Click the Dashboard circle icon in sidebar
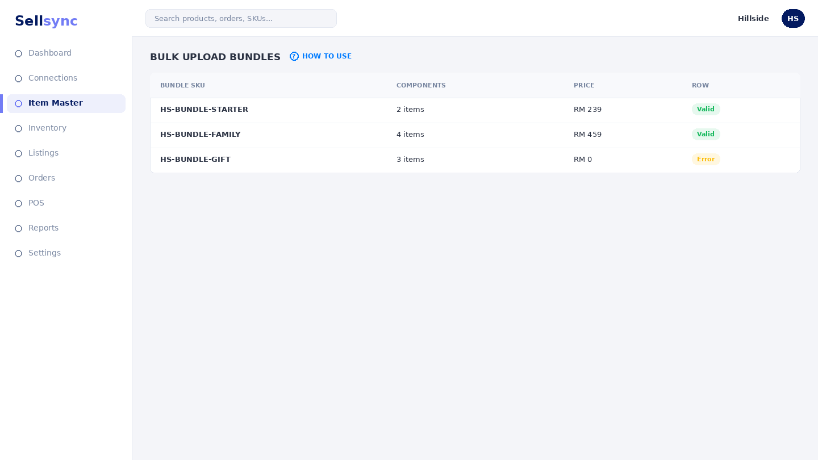 click(18, 53)
